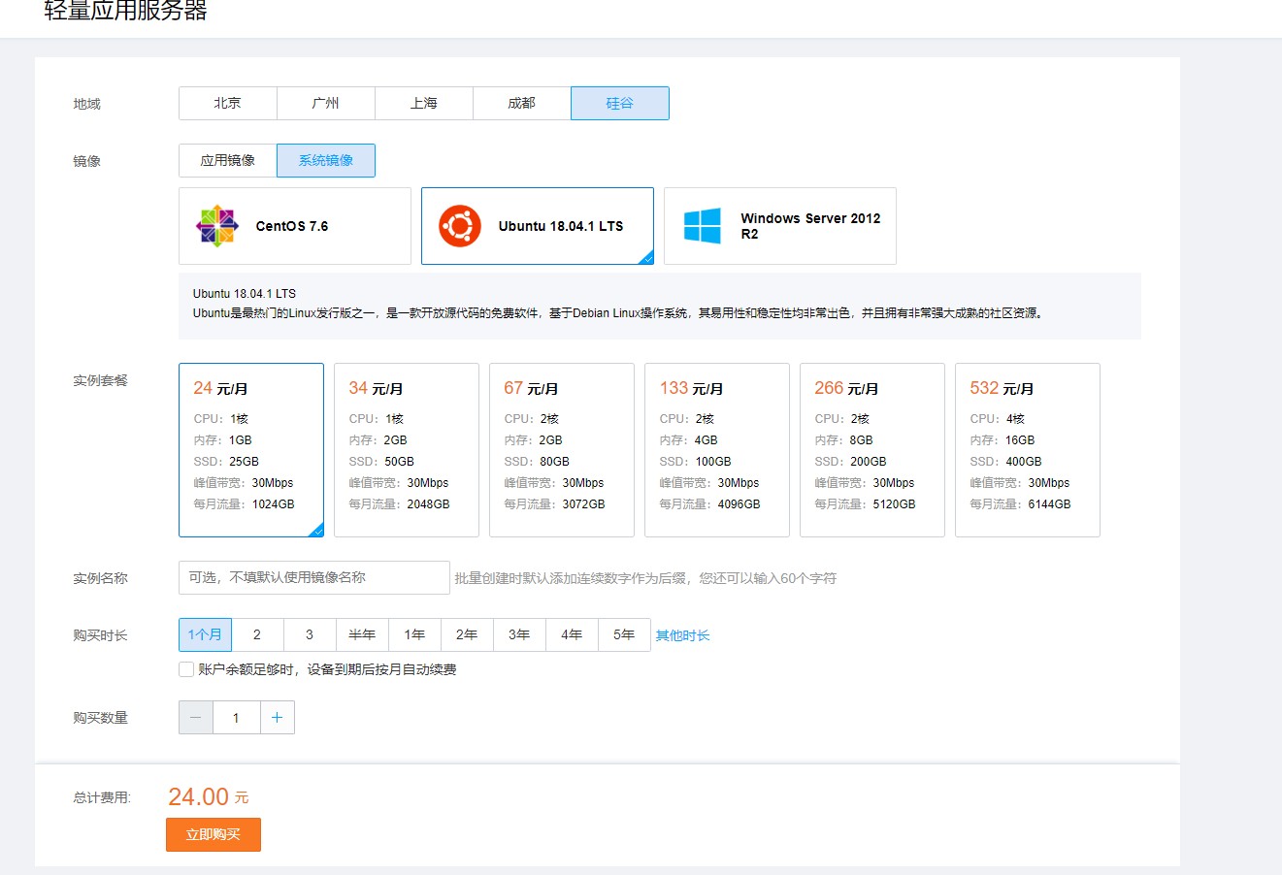
Task: Switch to the 系统镜像 tab
Action: pos(326,160)
